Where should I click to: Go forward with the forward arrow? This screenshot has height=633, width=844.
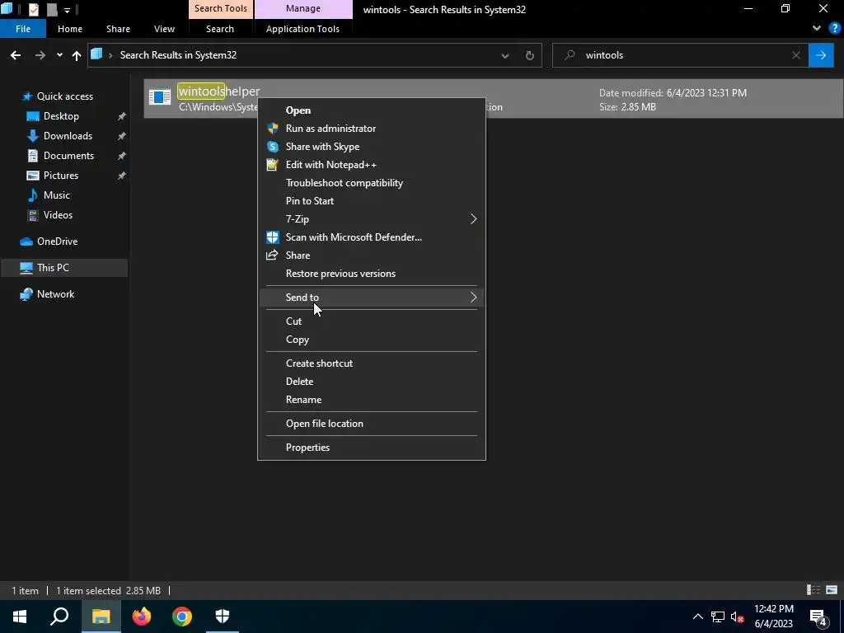(40, 55)
